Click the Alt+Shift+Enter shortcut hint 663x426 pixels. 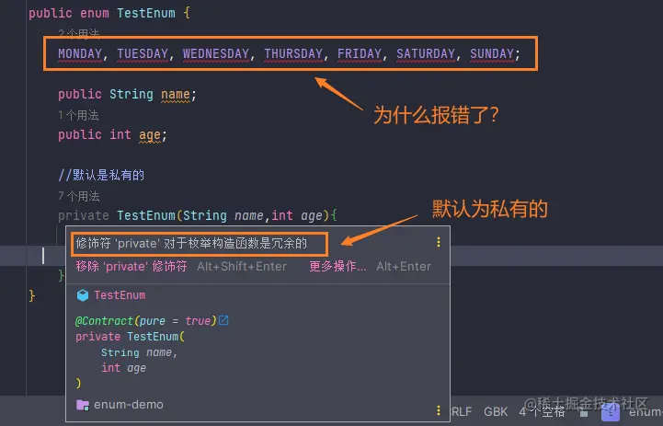point(242,267)
